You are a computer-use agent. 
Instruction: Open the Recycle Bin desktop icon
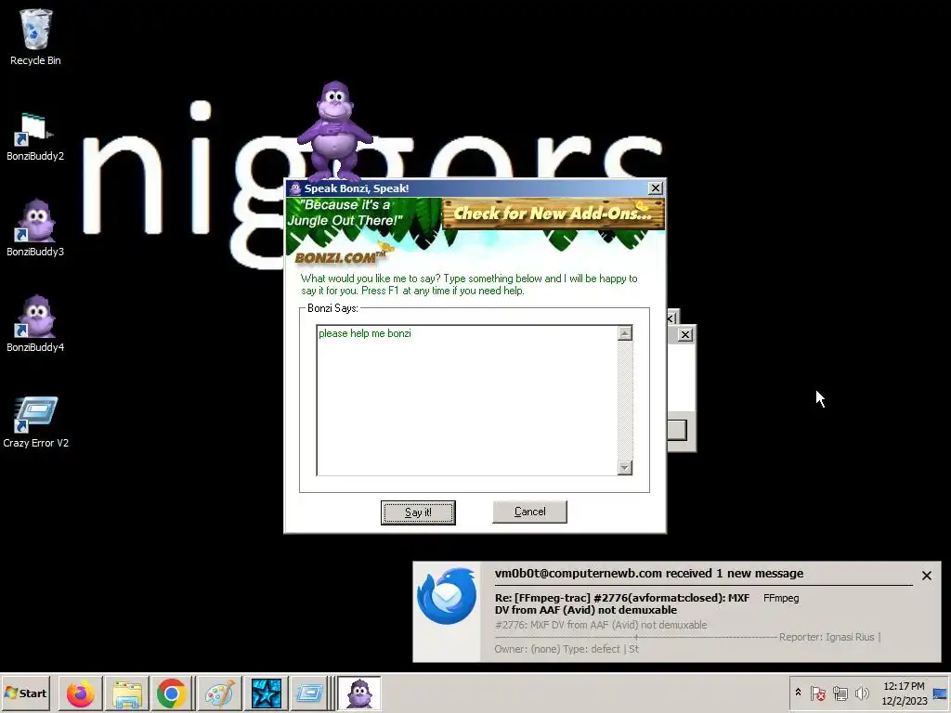(35, 36)
